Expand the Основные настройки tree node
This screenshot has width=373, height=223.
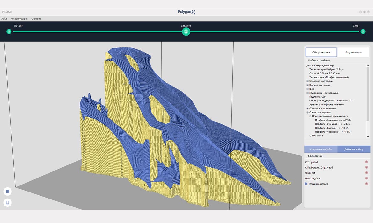tap(307, 81)
